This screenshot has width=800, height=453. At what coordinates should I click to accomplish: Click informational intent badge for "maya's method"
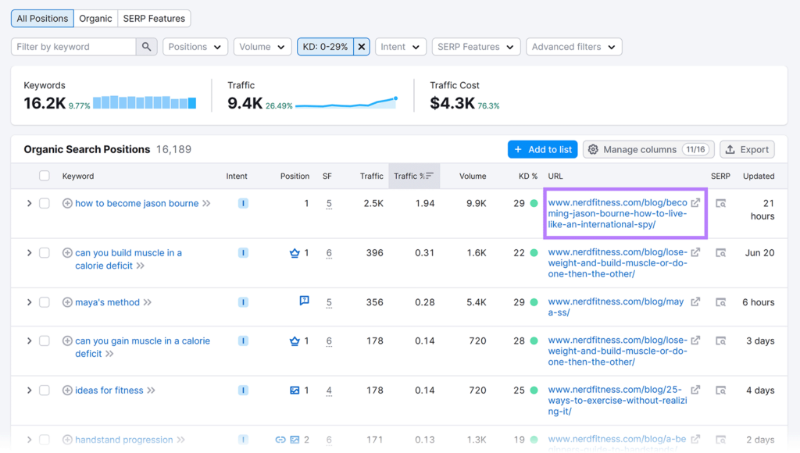[x=243, y=302]
